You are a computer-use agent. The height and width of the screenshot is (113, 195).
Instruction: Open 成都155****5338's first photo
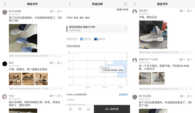(145, 78)
